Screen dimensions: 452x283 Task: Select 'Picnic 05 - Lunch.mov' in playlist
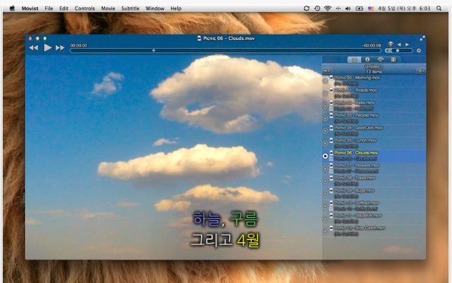pyautogui.click(x=355, y=140)
